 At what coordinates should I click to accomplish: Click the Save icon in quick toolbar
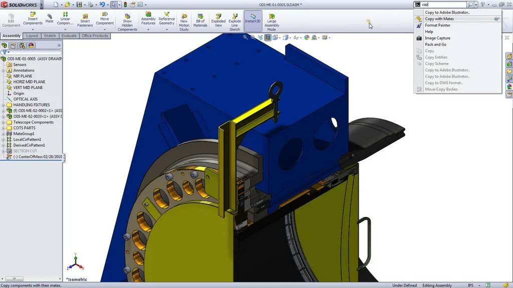click(x=79, y=4)
